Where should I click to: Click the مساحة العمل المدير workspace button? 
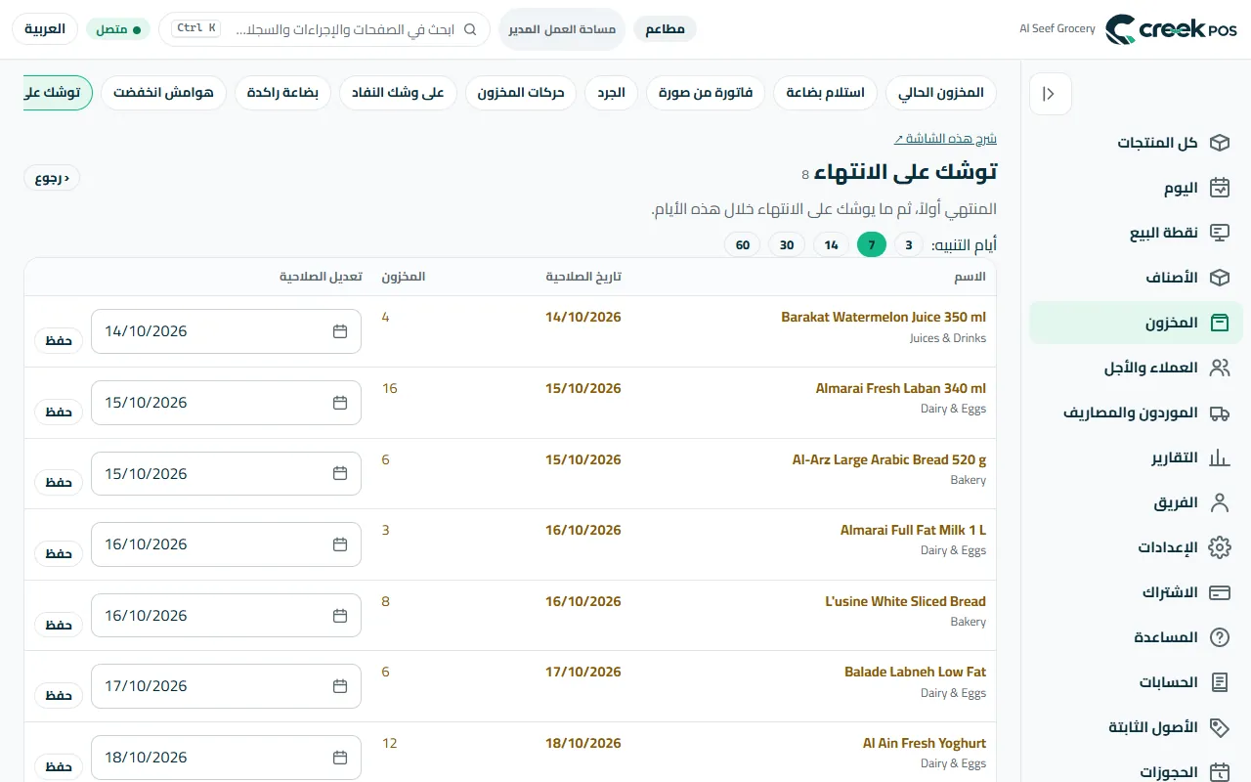pos(562,29)
